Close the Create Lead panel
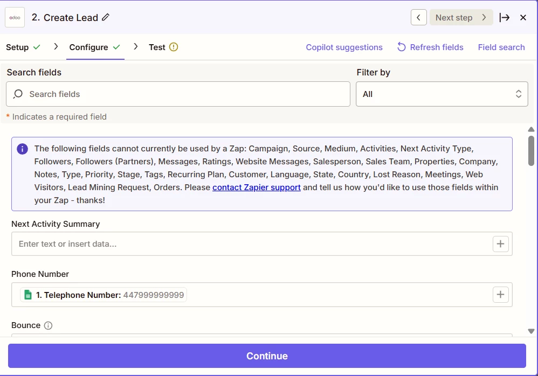Screen dimensions: 538x376 [523, 17]
